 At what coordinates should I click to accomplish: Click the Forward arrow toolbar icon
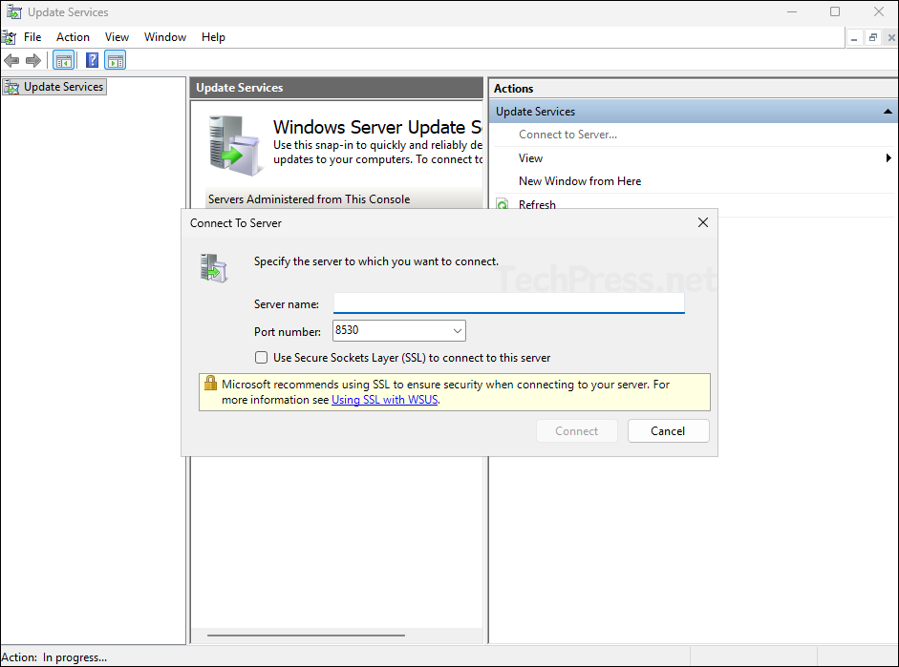(x=33, y=61)
